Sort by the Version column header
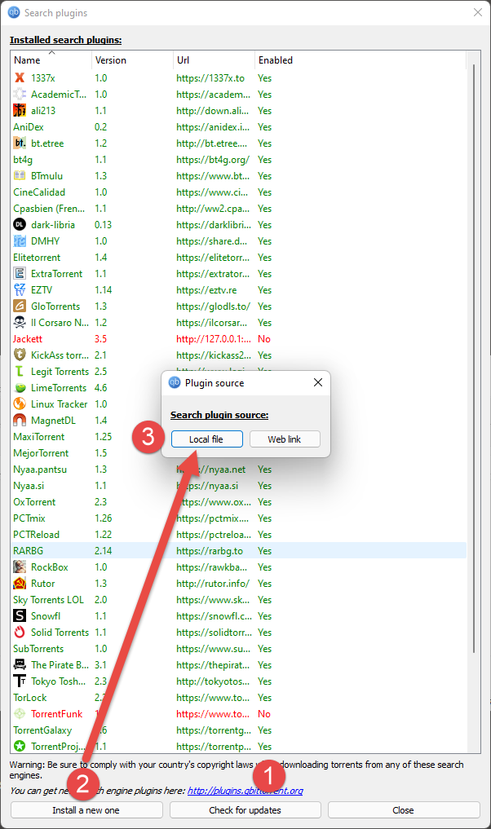Image resolution: width=491 pixels, height=829 pixels. pos(132,60)
